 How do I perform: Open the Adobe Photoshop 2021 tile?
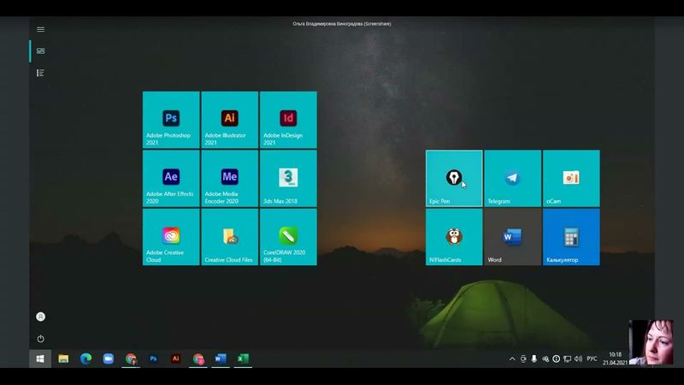(x=171, y=120)
